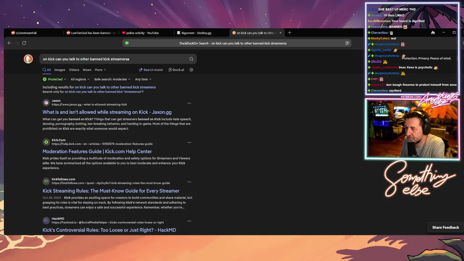
Task: Open the Safe search: moderate dropdown
Action: (x=112, y=79)
